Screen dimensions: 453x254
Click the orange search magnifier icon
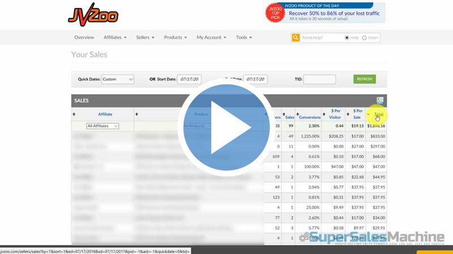point(296,38)
